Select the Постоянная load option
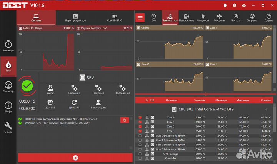Image resolution: width=277 pixels, height=164 pixels. (x=122, y=90)
